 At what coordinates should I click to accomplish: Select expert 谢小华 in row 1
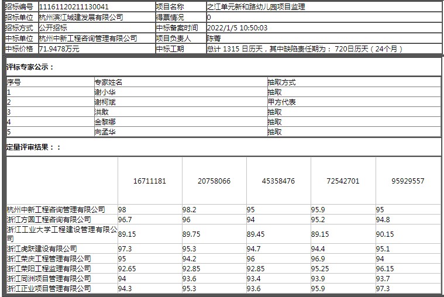click(105, 92)
